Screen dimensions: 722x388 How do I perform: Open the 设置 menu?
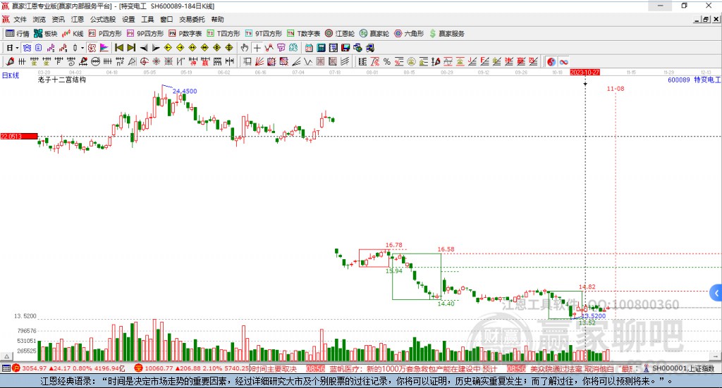pyautogui.click(x=128, y=19)
